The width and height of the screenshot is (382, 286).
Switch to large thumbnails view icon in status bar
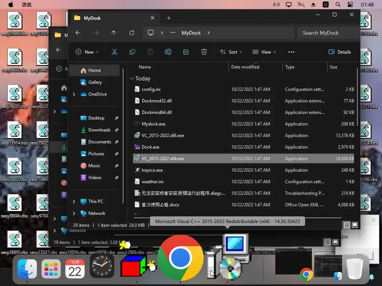pos(355,225)
